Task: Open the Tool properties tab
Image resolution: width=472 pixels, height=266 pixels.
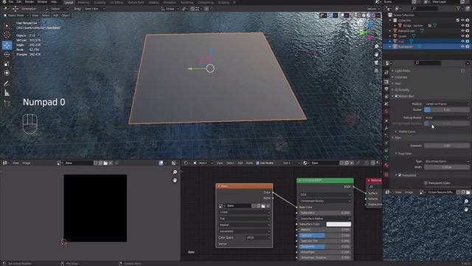Action: [x=386, y=72]
